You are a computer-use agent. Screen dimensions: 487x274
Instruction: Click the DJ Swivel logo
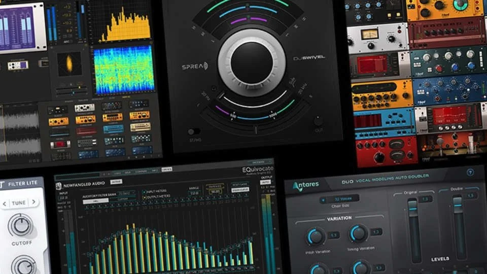(x=309, y=58)
